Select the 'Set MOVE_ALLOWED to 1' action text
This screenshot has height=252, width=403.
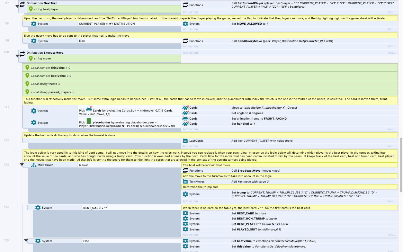(250, 24)
